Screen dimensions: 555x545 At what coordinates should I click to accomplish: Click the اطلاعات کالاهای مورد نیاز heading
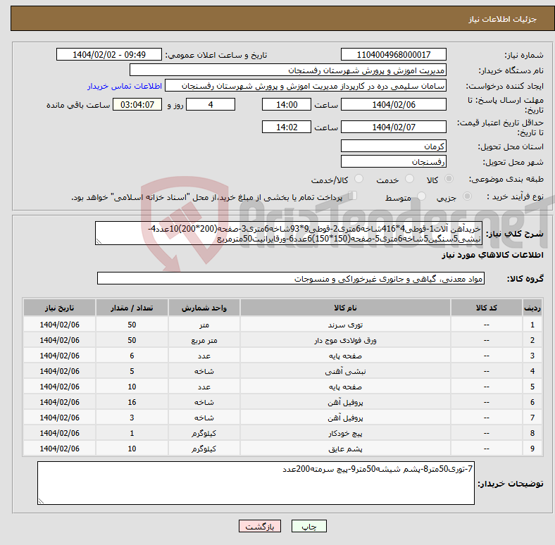pyautogui.click(x=492, y=255)
